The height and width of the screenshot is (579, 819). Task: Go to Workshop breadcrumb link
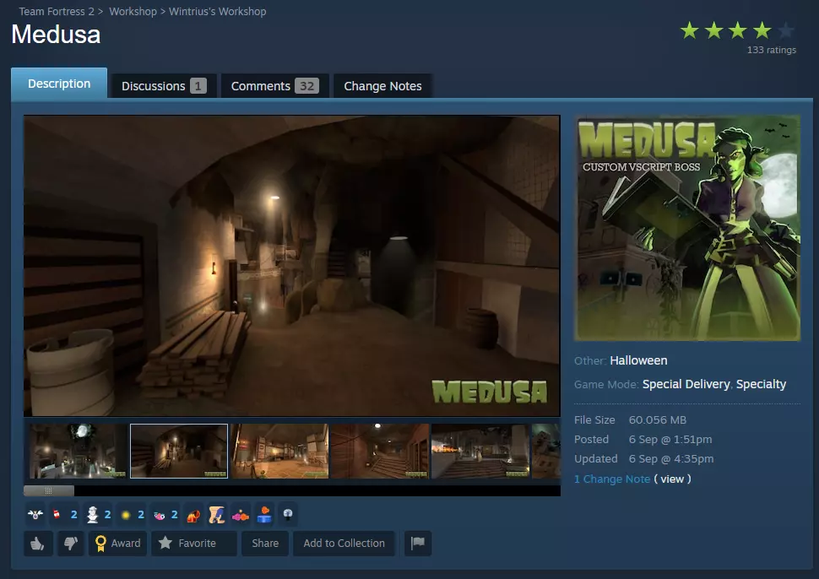[x=133, y=12]
